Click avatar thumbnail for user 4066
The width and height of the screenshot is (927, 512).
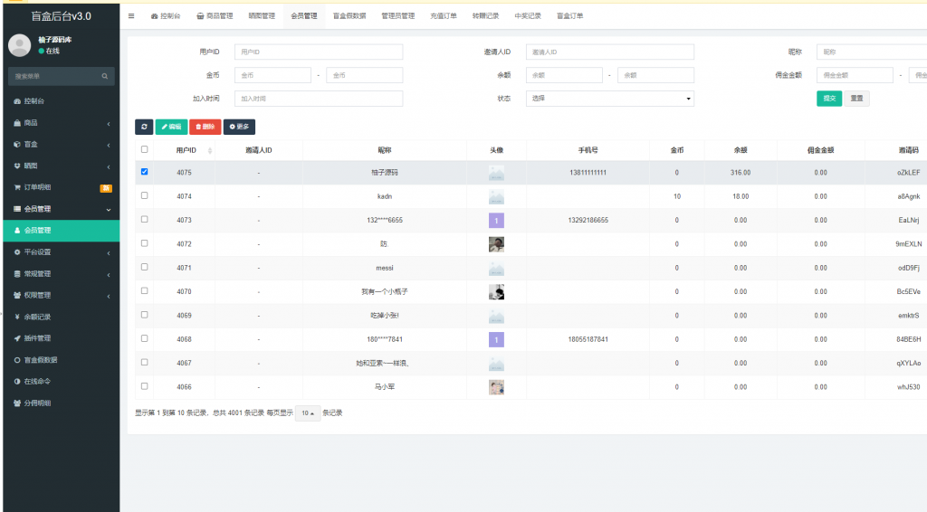pyautogui.click(x=496, y=387)
